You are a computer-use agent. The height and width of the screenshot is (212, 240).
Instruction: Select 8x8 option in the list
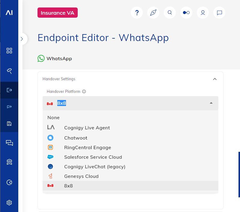130,186
